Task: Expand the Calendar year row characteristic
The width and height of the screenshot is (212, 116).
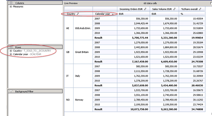Action: pyautogui.click(x=11, y=54)
